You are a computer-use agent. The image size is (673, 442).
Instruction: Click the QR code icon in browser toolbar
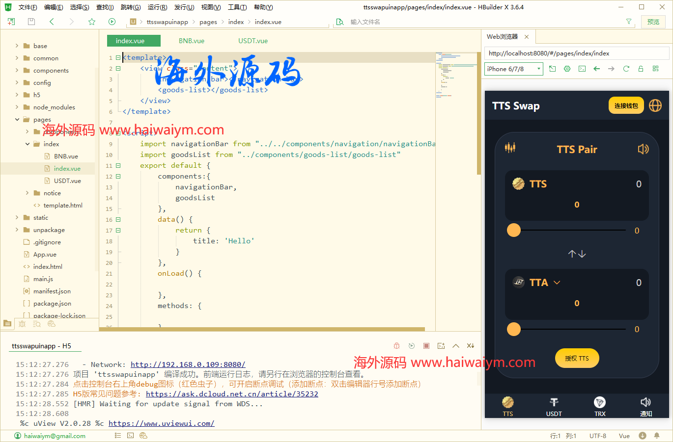(655, 69)
